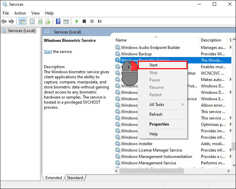Open the View menu

tap(35, 13)
